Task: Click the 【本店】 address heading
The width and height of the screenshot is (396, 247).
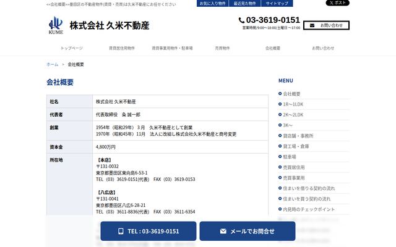Action: pos(104,160)
